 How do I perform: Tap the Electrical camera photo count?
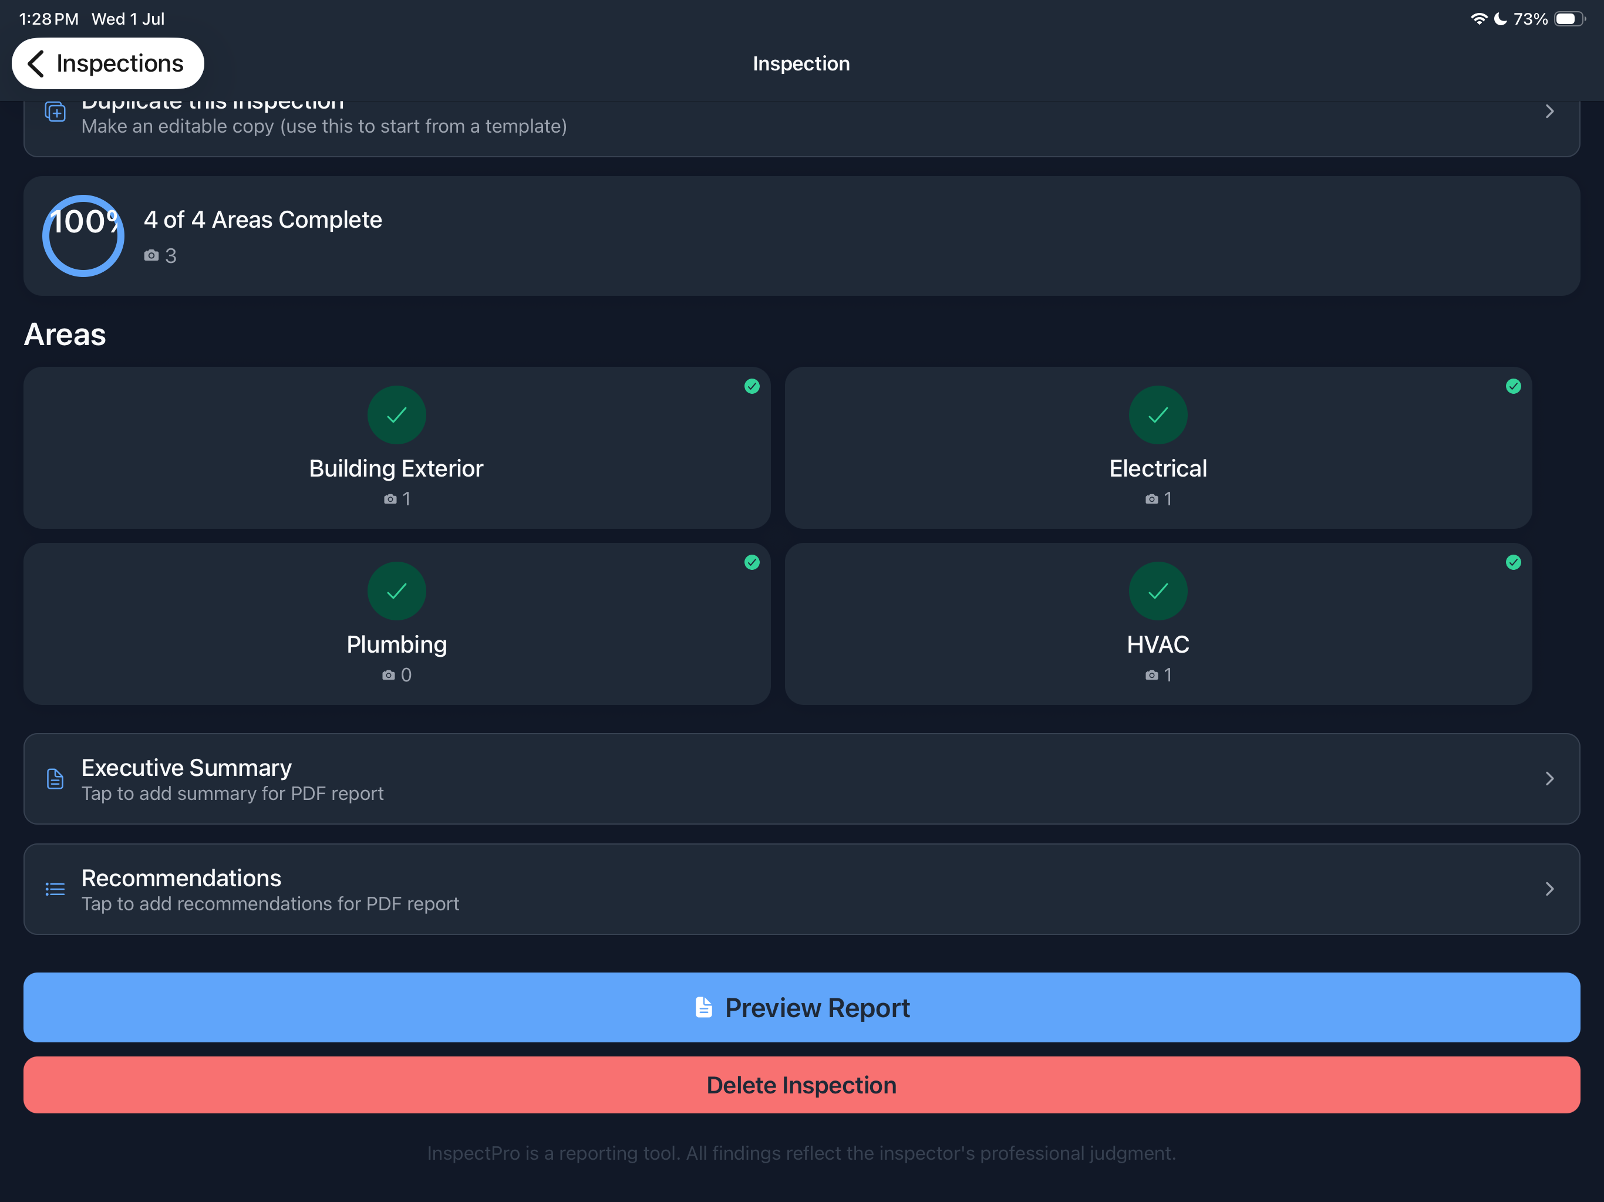coord(1158,499)
